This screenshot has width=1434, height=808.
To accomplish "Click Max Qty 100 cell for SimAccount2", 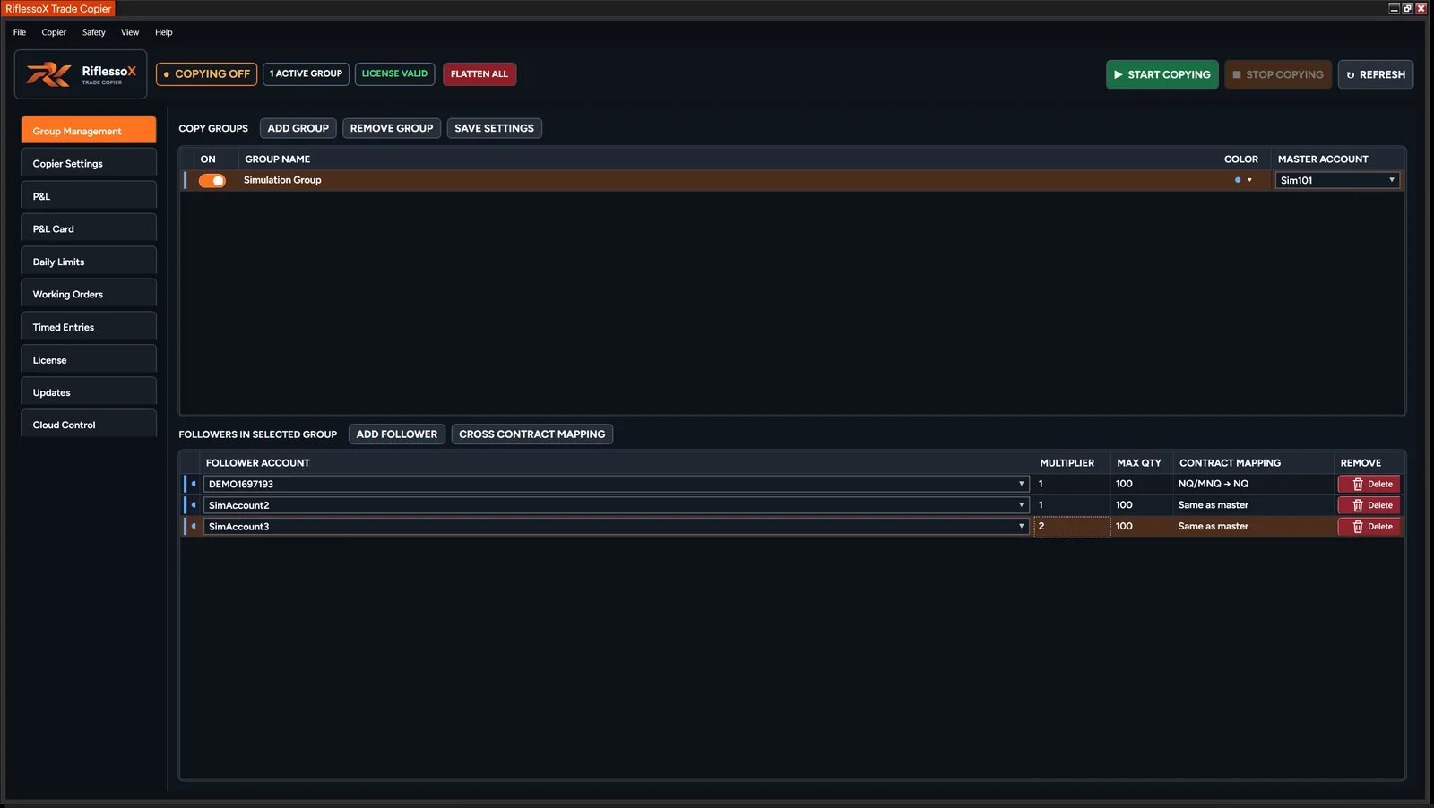I will [x=1141, y=505].
